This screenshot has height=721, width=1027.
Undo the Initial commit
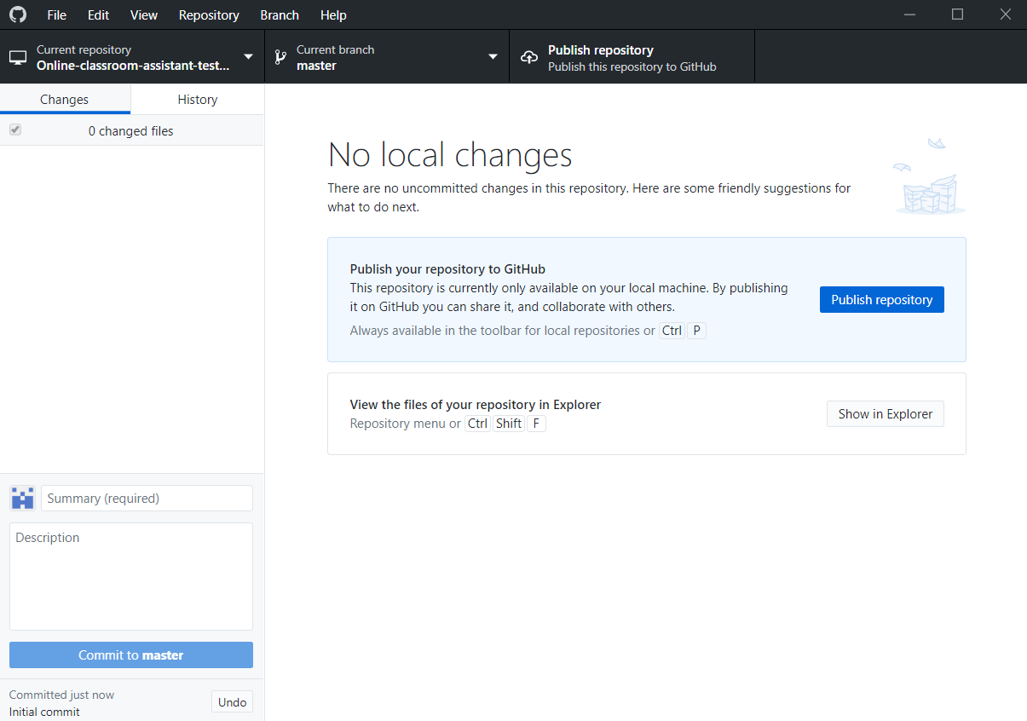[232, 702]
